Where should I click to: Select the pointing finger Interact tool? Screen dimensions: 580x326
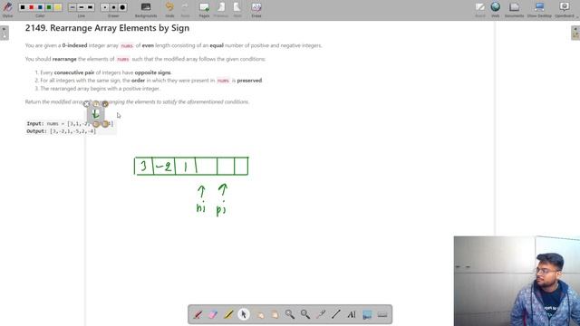coord(259,314)
